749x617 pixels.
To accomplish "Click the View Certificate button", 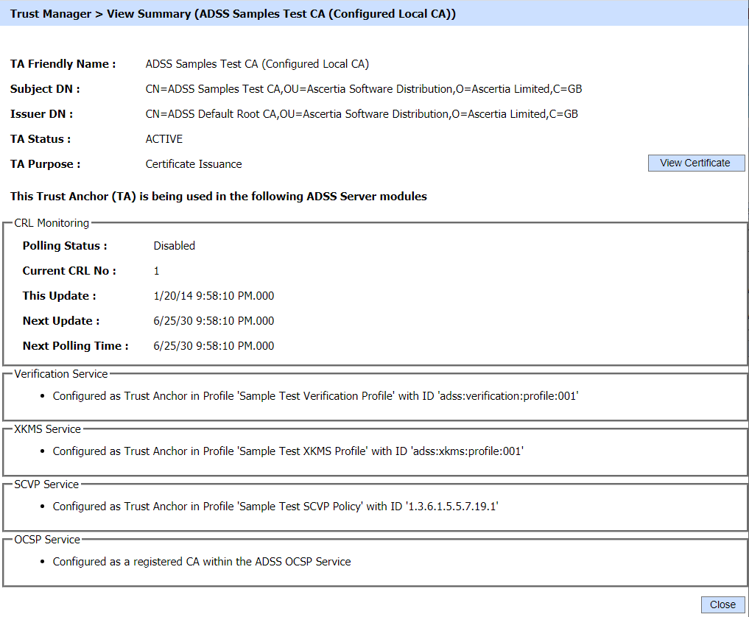I will [695, 163].
